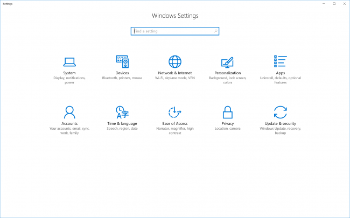Open the Devices keyboard and speaker icon

122,61
